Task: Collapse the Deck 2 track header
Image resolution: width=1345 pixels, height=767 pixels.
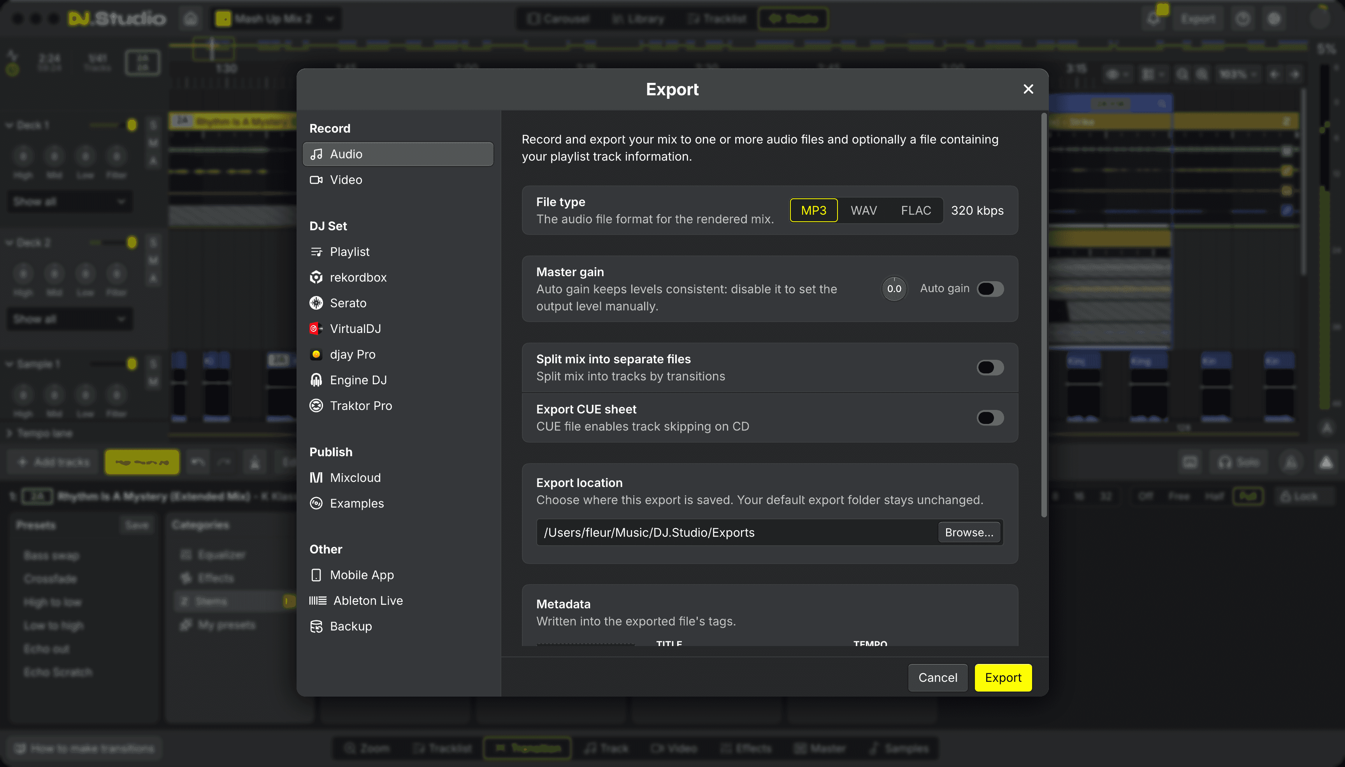Action: coord(9,243)
